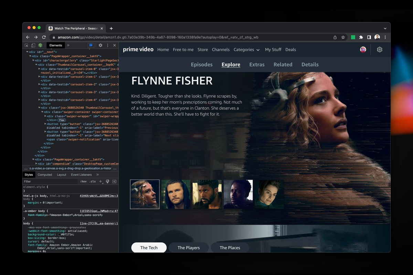Close the DevTools panel
Viewport: 413px width, 275px height.
pyautogui.click(x=115, y=45)
